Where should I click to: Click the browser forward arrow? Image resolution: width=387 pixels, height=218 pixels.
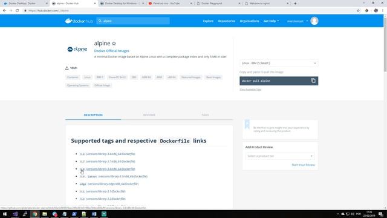[x=11, y=11]
